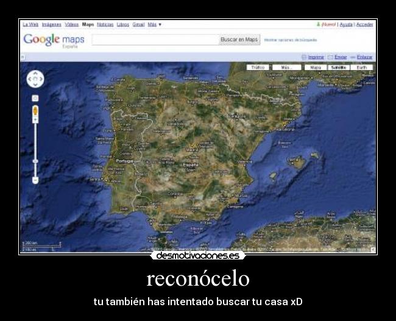This screenshot has width=396, height=321.
Task: Click the envelope icon next to Enviar
Action: [330, 57]
